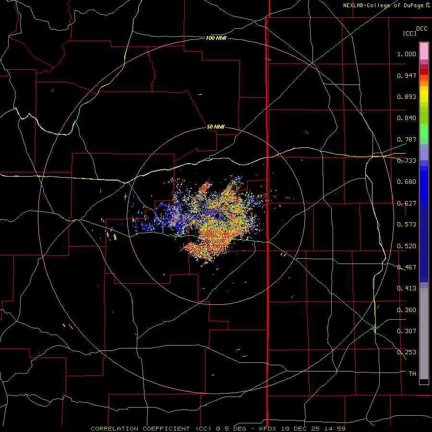Select the 0.787 scale value
Viewport: 432px width, 432px height.
(407, 139)
